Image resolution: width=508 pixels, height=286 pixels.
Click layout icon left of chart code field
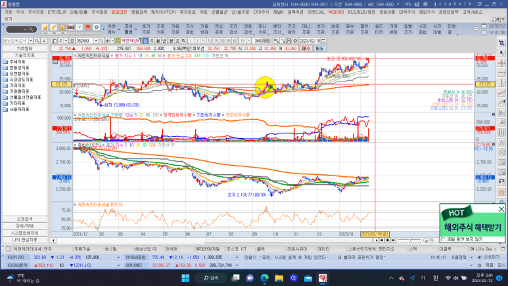click(55, 41)
